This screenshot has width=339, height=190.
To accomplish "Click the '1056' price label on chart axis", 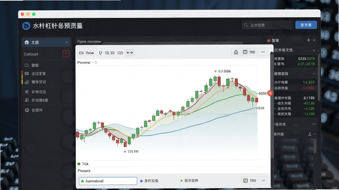I will [260, 108].
